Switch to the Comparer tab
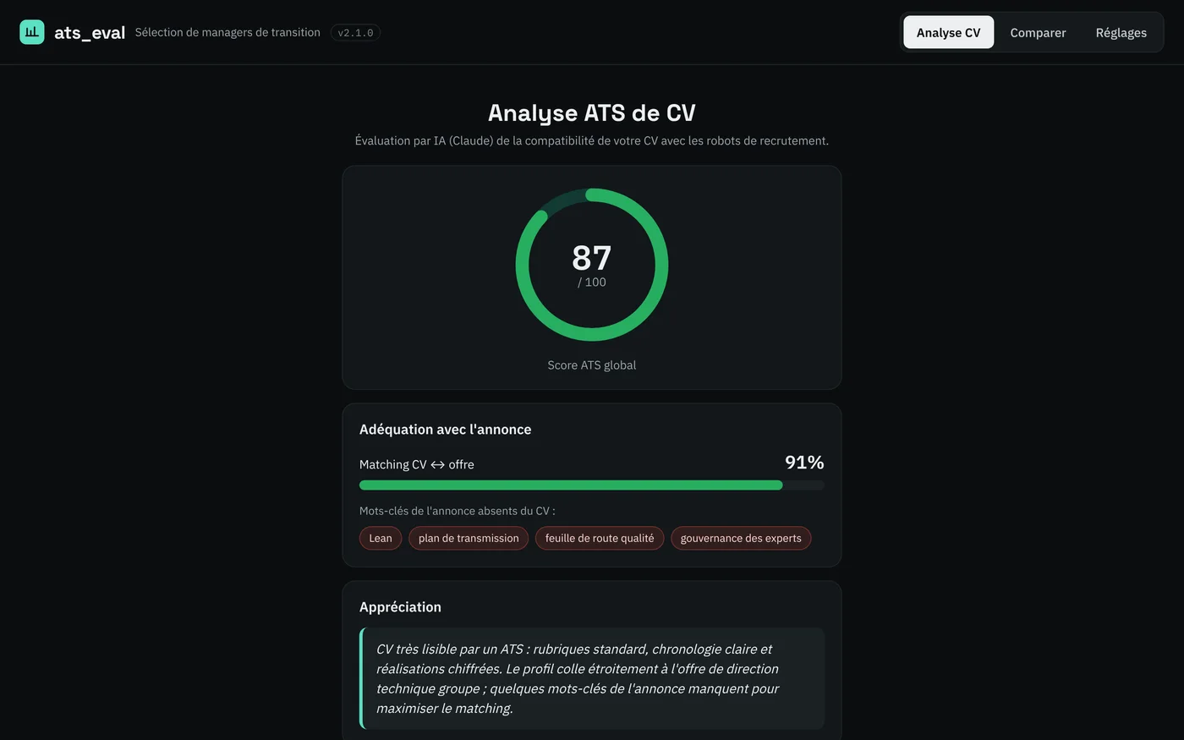The width and height of the screenshot is (1184, 740). 1038,32
